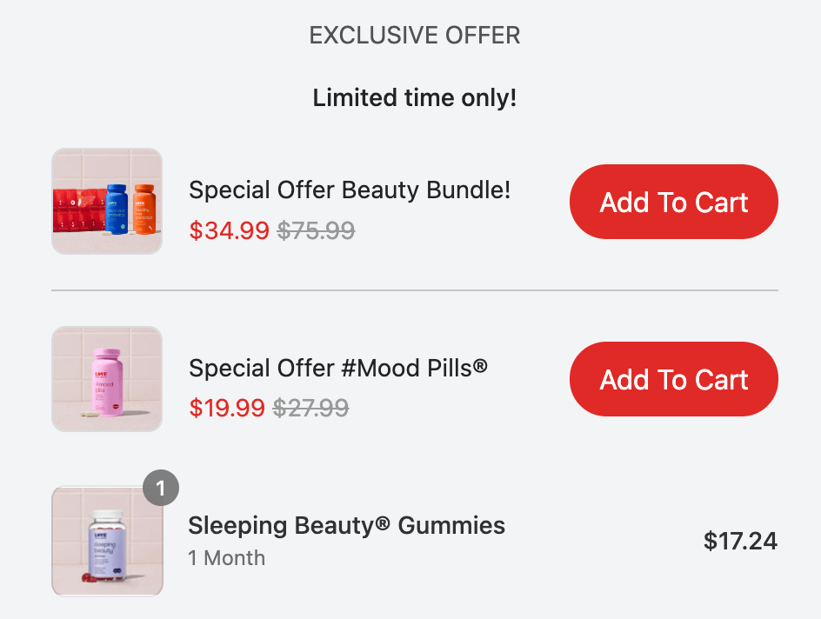Click the $19.99 sale price
Viewport: 821px width, 619px height.
click(x=227, y=408)
